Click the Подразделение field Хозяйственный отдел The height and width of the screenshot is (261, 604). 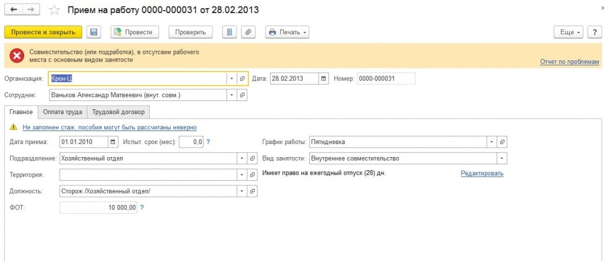point(148,158)
